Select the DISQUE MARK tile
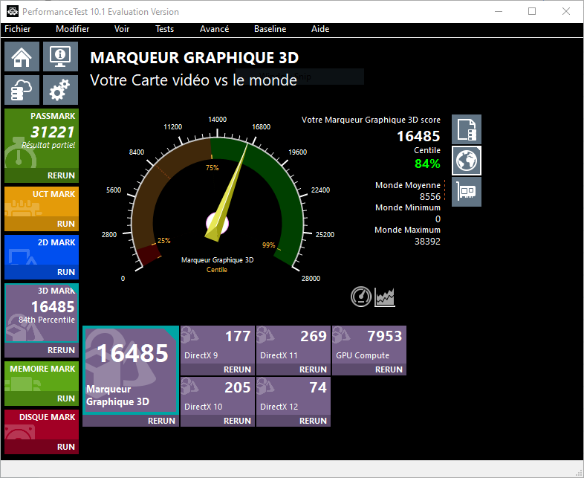The width and height of the screenshot is (584, 478). pyautogui.click(x=42, y=424)
